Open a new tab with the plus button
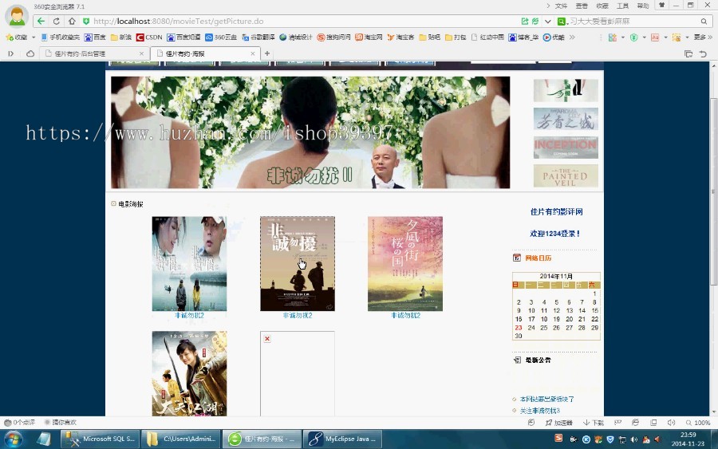 click(x=267, y=53)
